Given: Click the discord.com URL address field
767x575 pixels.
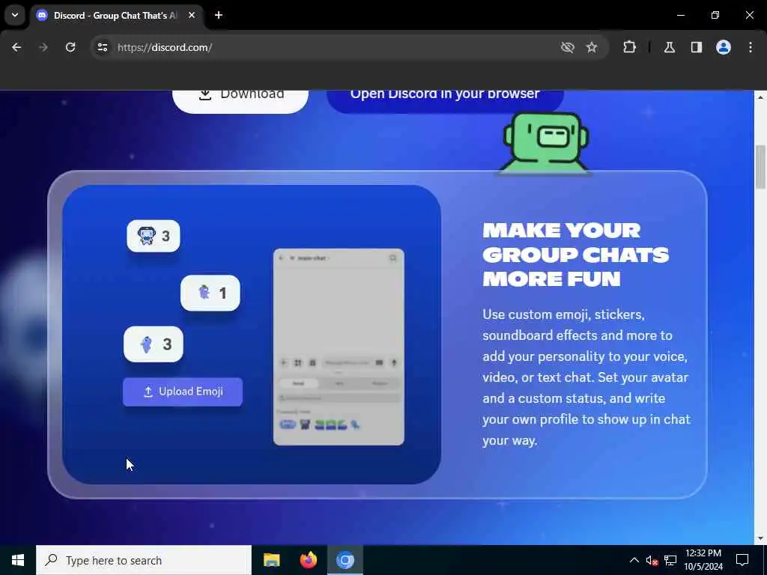Looking at the screenshot, I should pos(164,47).
